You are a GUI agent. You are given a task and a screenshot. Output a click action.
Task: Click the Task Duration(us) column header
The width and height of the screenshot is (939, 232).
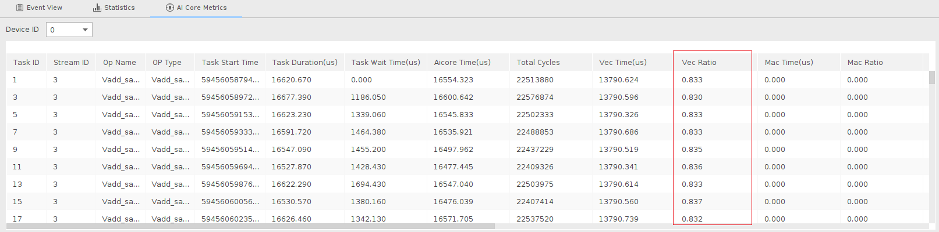tap(304, 63)
